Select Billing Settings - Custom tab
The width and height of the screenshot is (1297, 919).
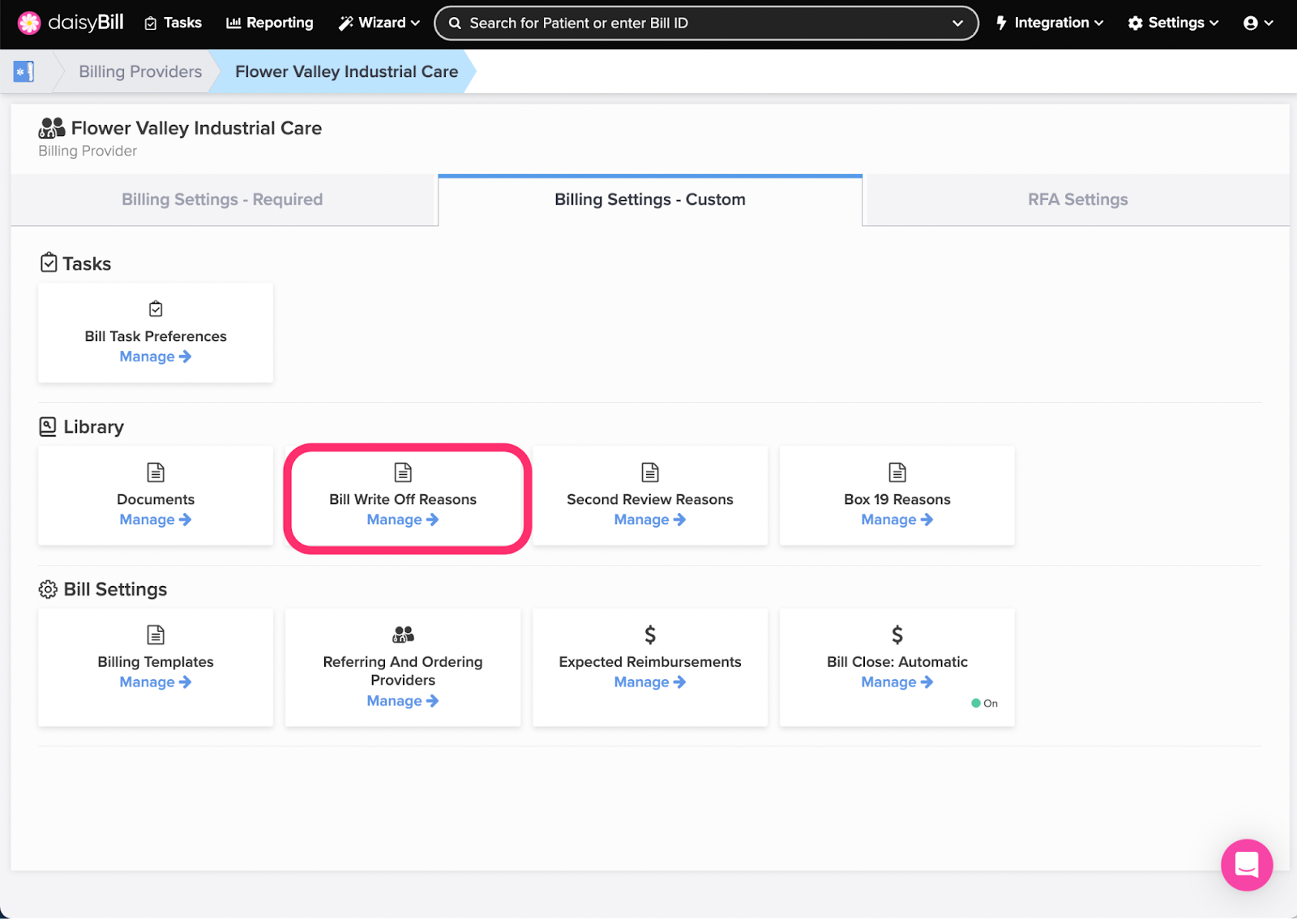coord(650,199)
